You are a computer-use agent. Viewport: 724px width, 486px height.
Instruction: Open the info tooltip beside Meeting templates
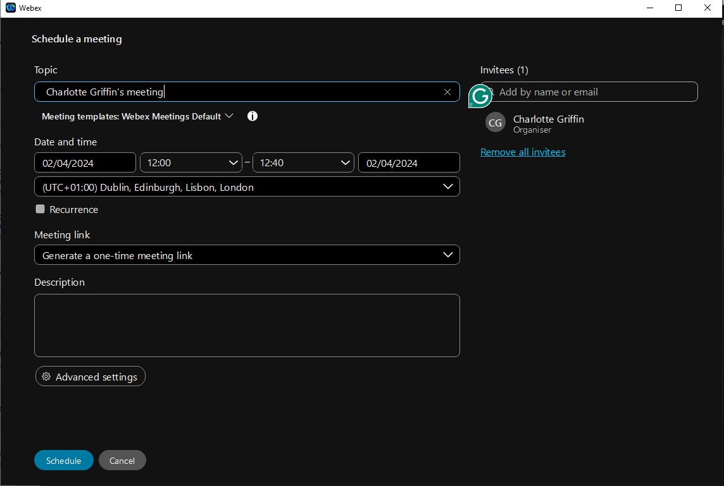pos(252,116)
